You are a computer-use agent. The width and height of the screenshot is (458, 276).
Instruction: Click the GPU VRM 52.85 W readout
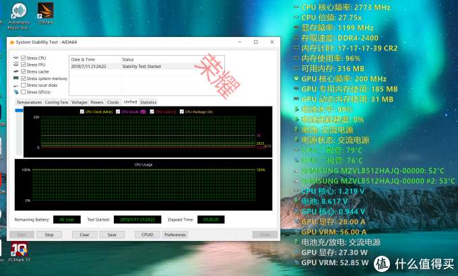[x=335, y=263]
